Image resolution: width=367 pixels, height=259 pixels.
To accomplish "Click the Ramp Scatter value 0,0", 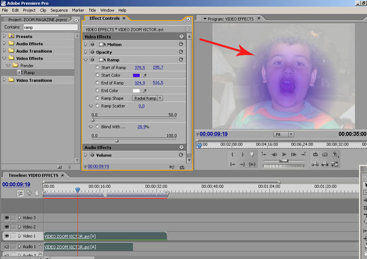I will point(142,106).
